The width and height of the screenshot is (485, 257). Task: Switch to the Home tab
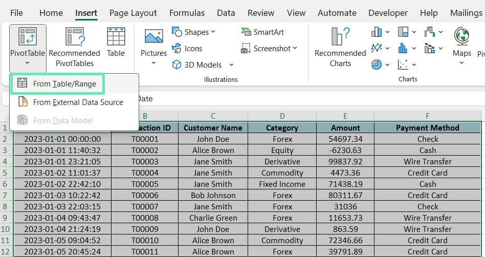[51, 13]
